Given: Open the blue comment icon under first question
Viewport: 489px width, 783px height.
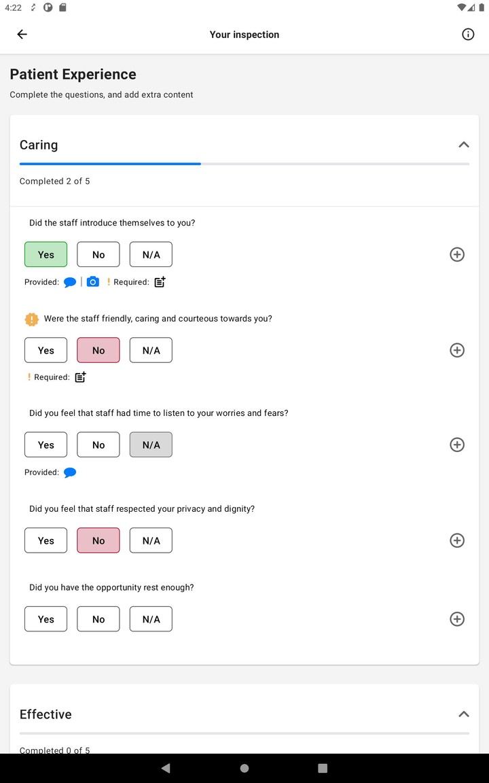Looking at the screenshot, I should [70, 281].
